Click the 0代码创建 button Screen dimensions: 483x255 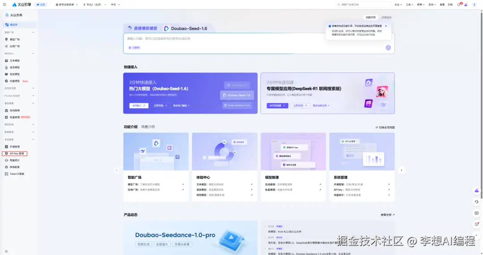click(277, 106)
